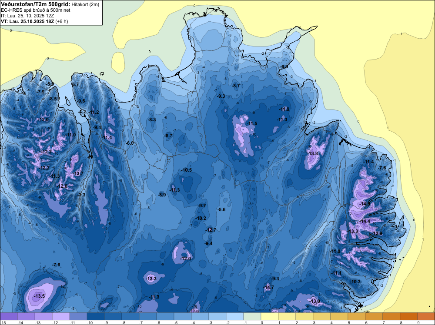Select the -11.5 temperature label
The width and height of the screenshot is (435, 325).
click(x=252, y=123)
